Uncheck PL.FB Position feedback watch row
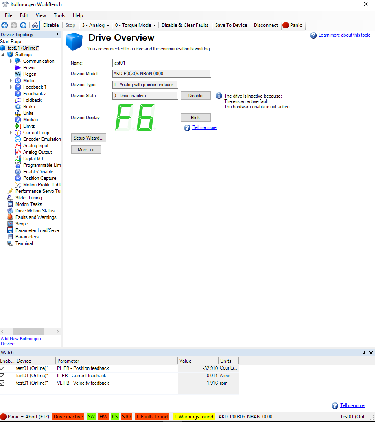 (2, 368)
